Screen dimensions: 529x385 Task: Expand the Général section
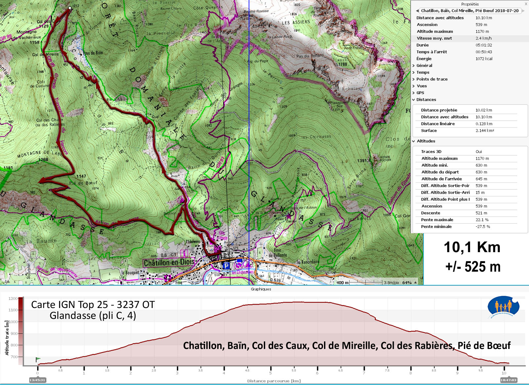[x=413, y=65]
